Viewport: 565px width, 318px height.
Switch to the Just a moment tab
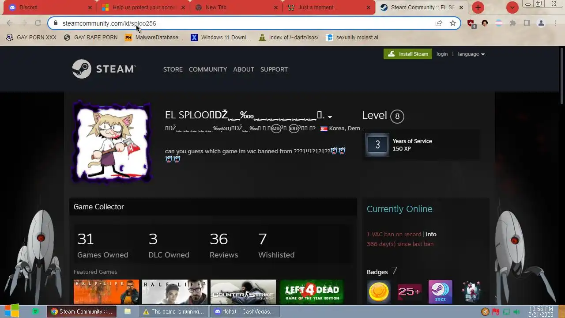coord(329,8)
